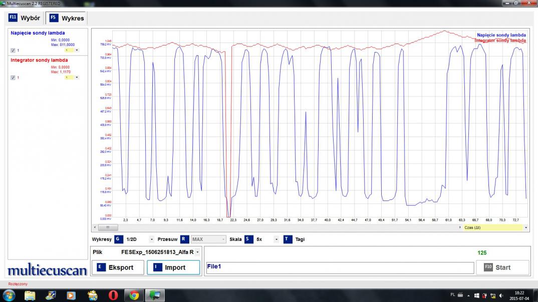Click the R key icon beside Przesuw
538x302 pixels.
tap(185, 239)
